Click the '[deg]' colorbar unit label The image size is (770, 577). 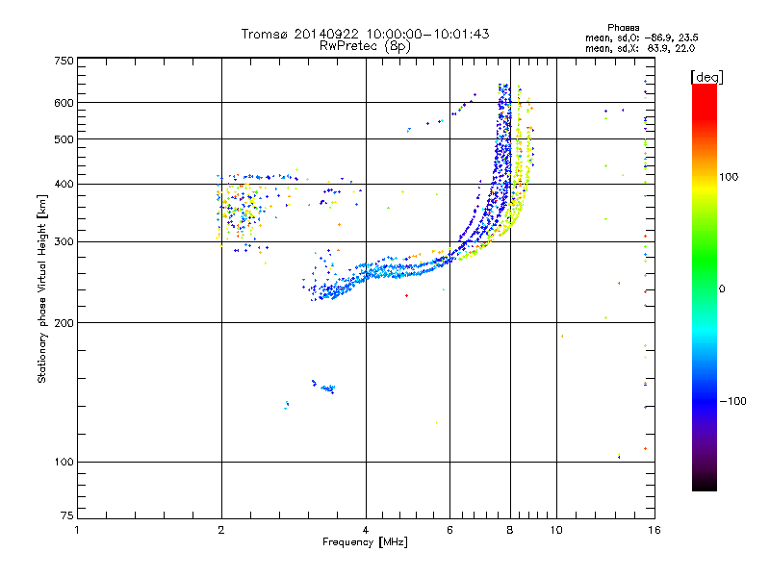[706, 77]
